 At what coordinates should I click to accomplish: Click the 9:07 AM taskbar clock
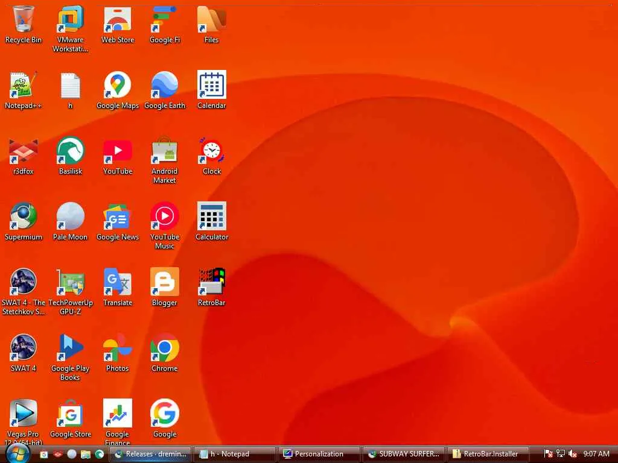point(596,454)
